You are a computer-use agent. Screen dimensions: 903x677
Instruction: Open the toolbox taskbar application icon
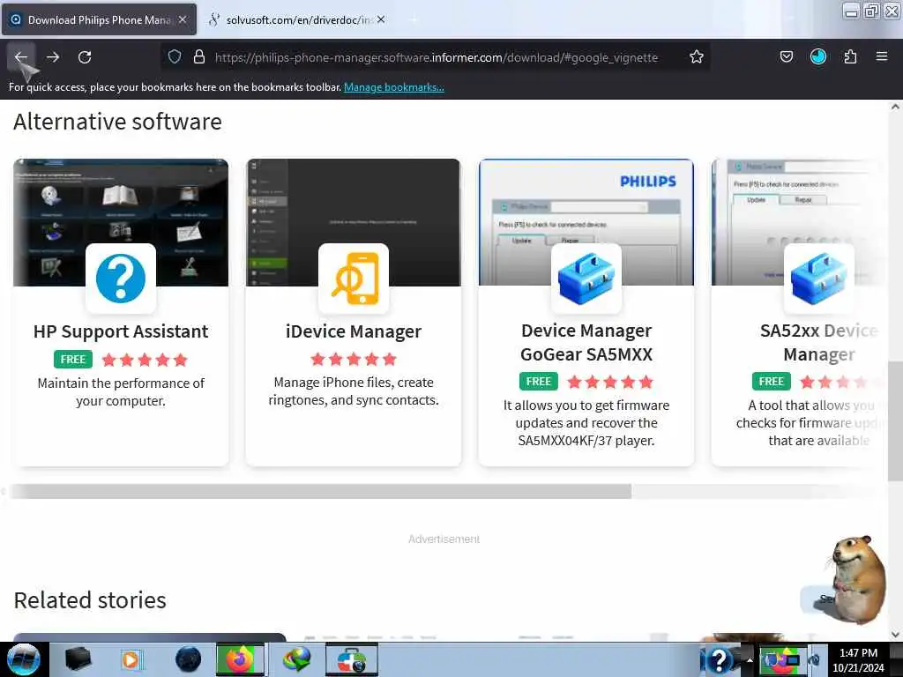click(x=352, y=659)
